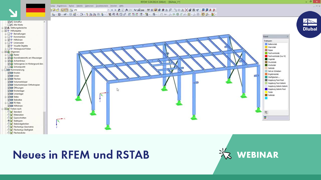Enable the FE-Netz checkbox
Image resolution: width=321 pixels, height=180 pixels.
click(9, 103)
